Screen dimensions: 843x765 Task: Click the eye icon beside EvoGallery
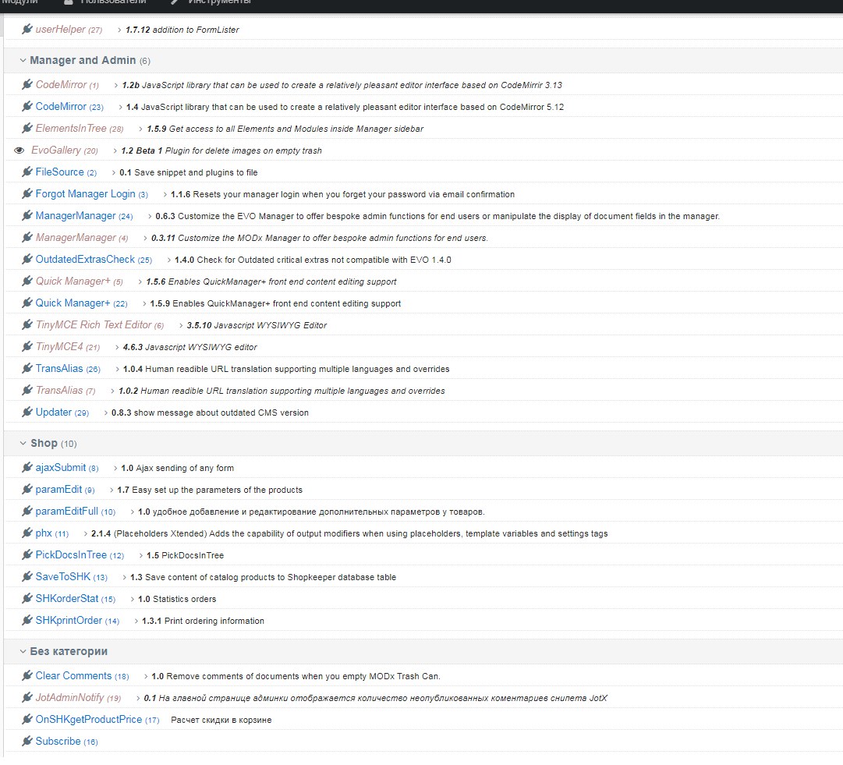(x=19, y=150)
